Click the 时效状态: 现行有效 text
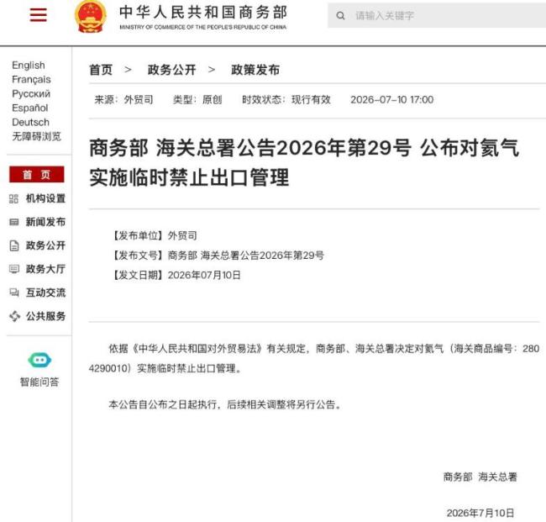This screenshot has width=546, height=522. (286, 100)
